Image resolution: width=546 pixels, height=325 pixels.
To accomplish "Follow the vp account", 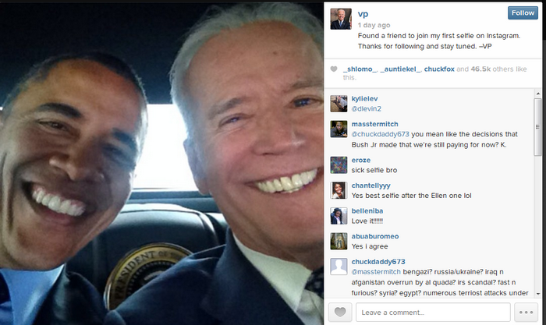I will 523,13.
